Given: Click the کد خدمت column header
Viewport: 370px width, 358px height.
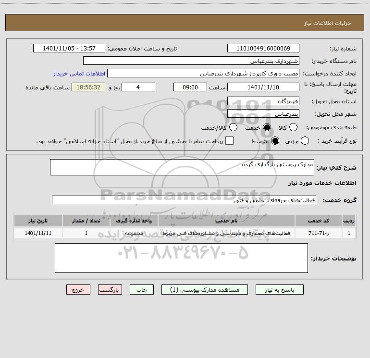Looking at the screenshot, I should point(318,221).
